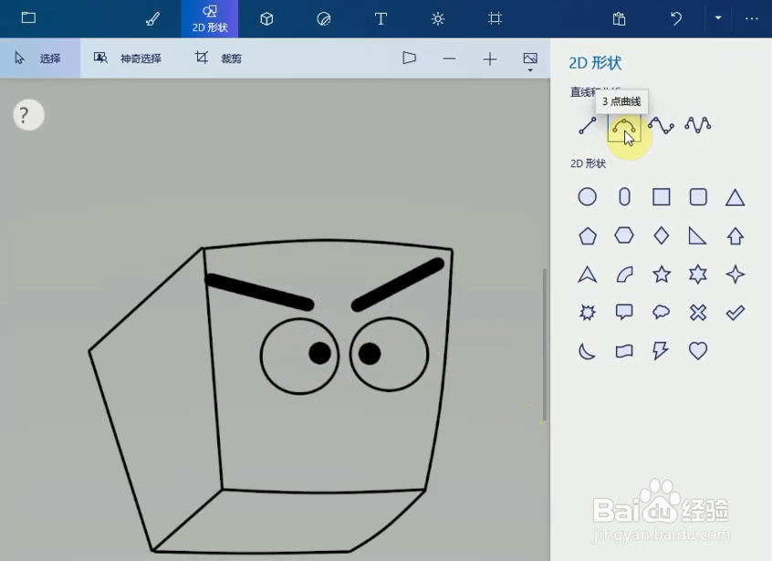Switch to the 2D 形状 tab

pyautogui.click(x=210, y=18)
